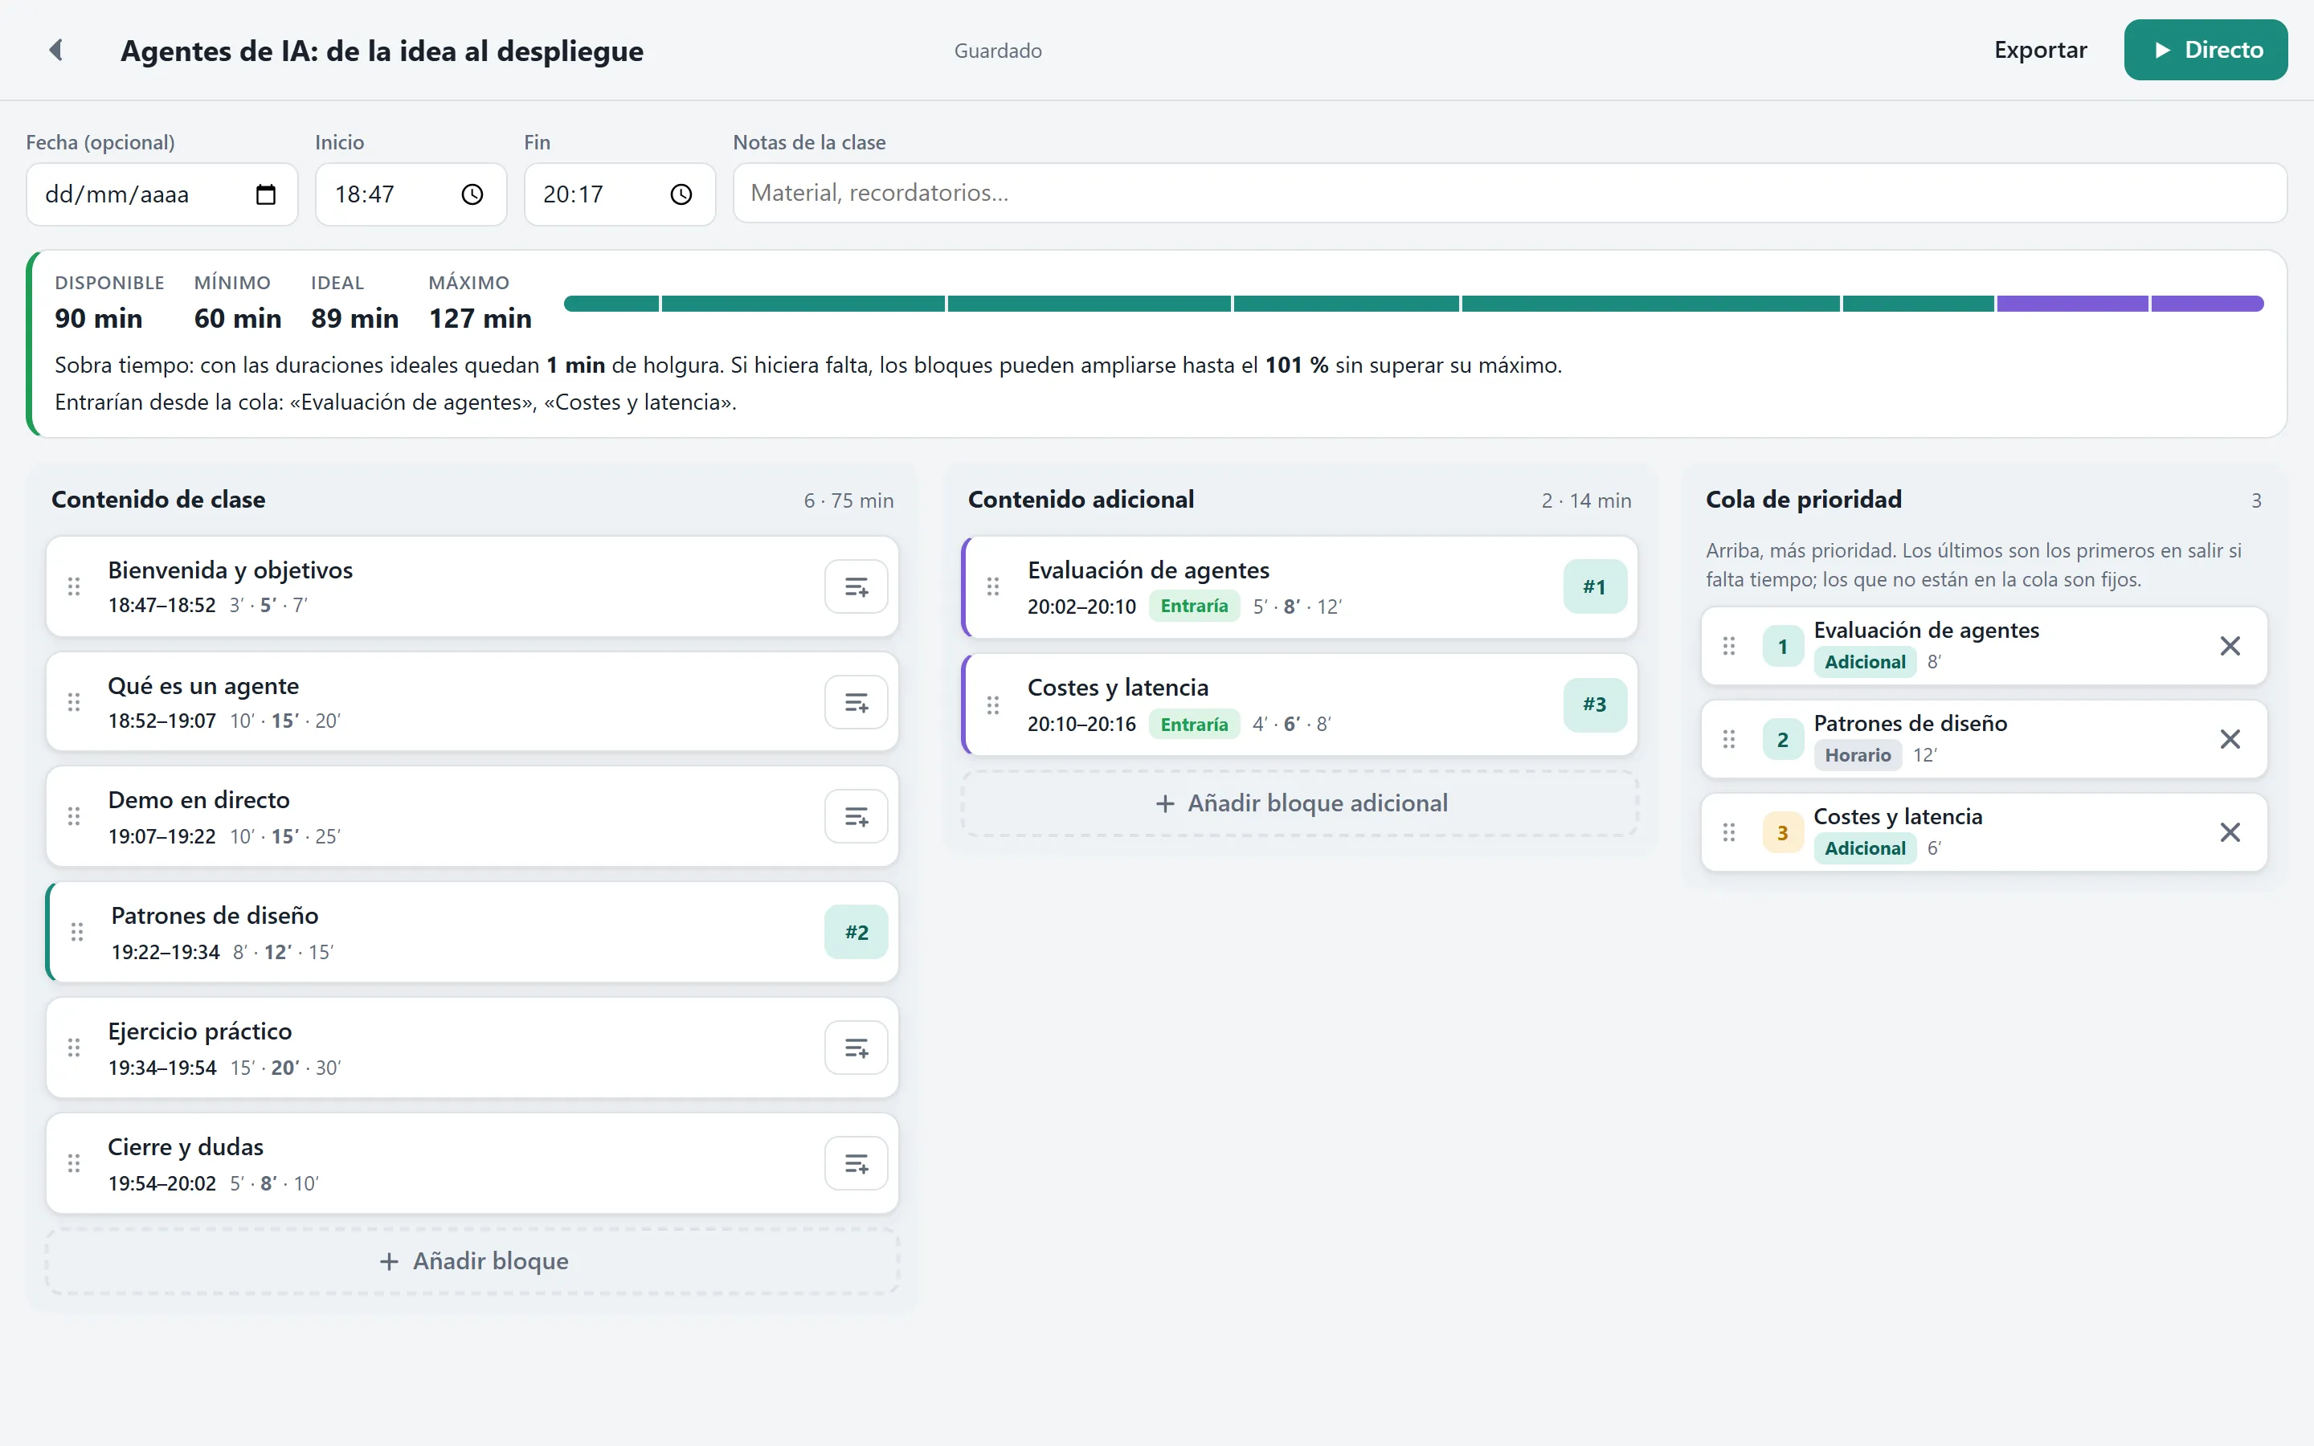Edit the title Agentes de IA: de la idea al despliegue
Screen dimensions: 2314x1446
click(x=382, y=51)
